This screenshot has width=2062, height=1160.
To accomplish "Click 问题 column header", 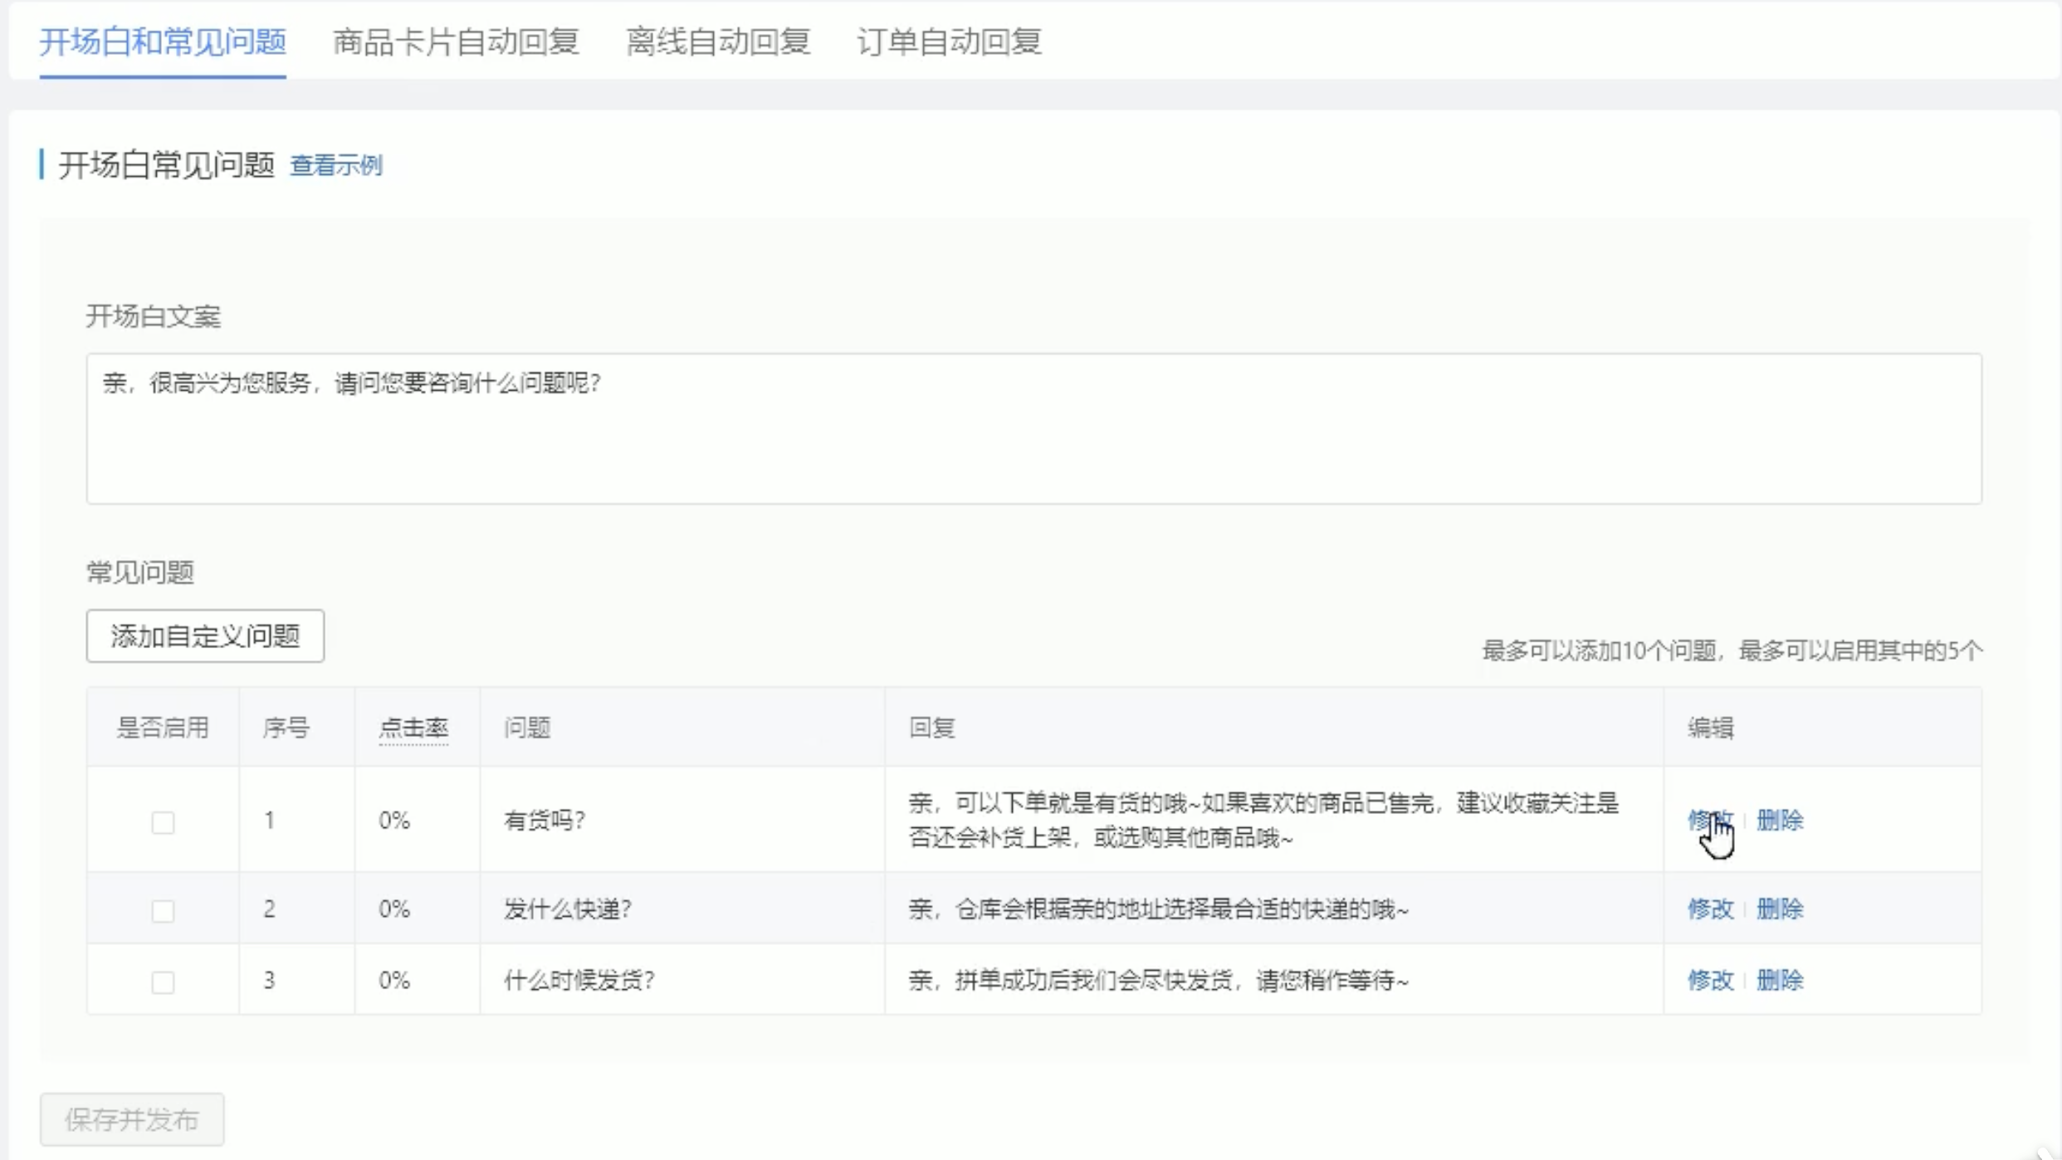I will [527, 728].
